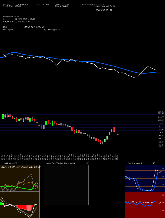Click the Intra Day Trading Price & MR title
The width and height of the screenshot is (165, 218).
point(67,163)
